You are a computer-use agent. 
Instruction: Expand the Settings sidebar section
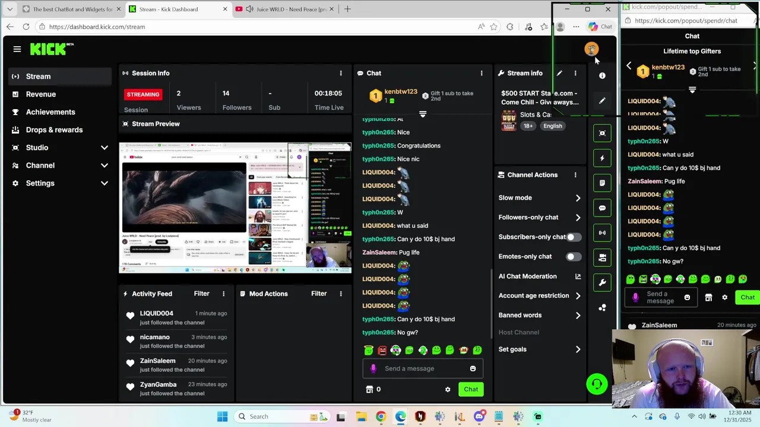59,183
